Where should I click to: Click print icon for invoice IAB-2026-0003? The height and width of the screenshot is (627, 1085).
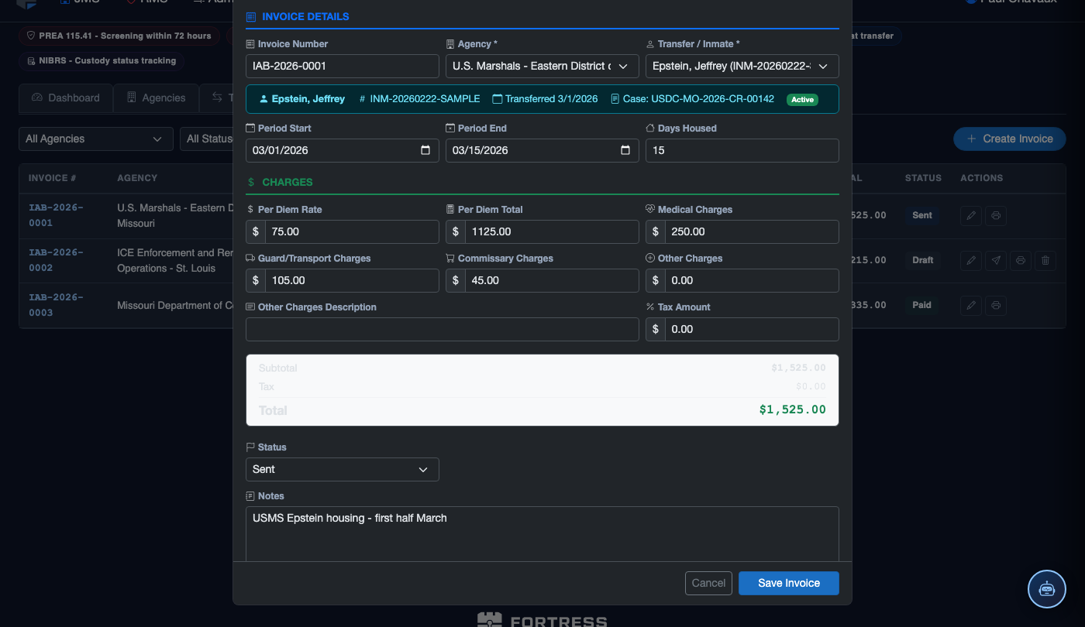tap(996, 305)
